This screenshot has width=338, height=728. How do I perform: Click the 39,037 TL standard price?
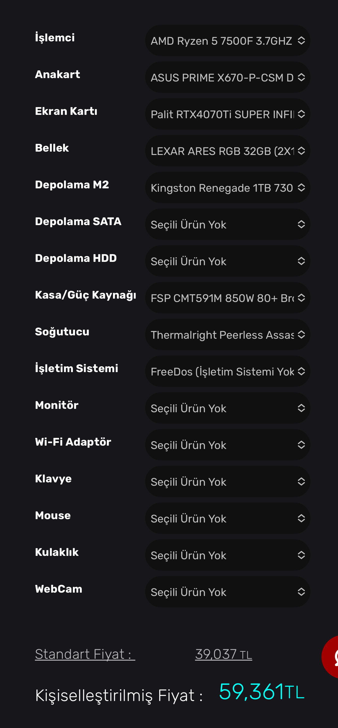pyautogui.click(x=223, y=654)
